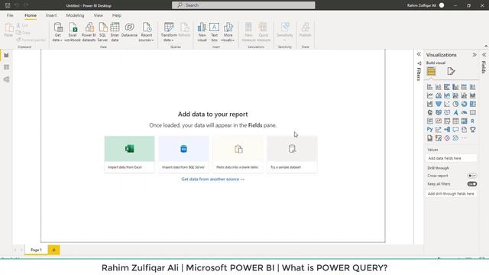
Task: Expand the Fields pane
Action: click(484, 55)
